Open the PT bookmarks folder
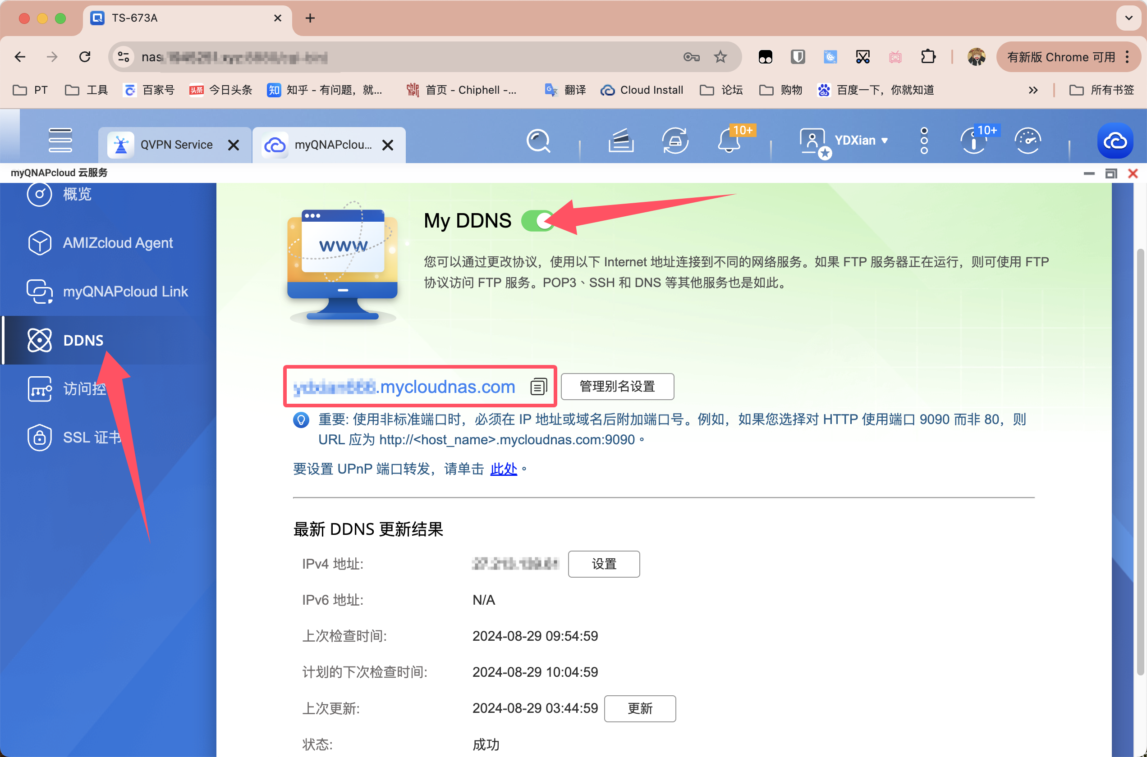This screenshot has height=757, width=1147. [30, 90]
